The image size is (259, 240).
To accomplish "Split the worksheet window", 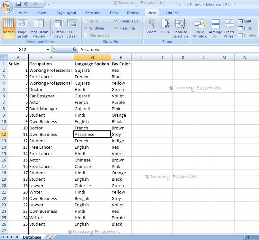I will [245, 21].
